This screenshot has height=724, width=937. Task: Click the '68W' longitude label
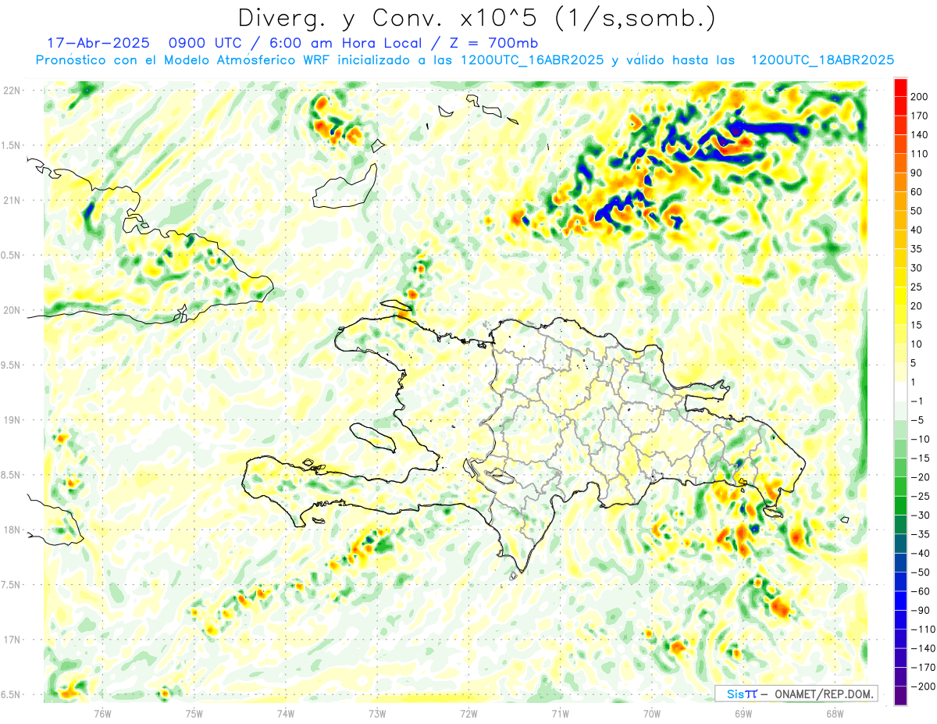(835, 712)
